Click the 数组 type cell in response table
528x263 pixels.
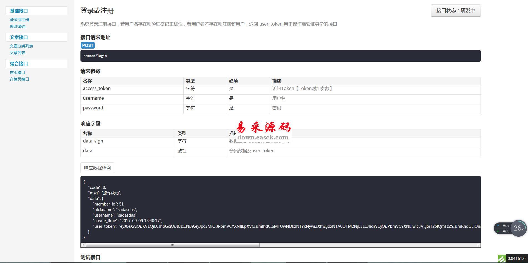coord(201,152)
